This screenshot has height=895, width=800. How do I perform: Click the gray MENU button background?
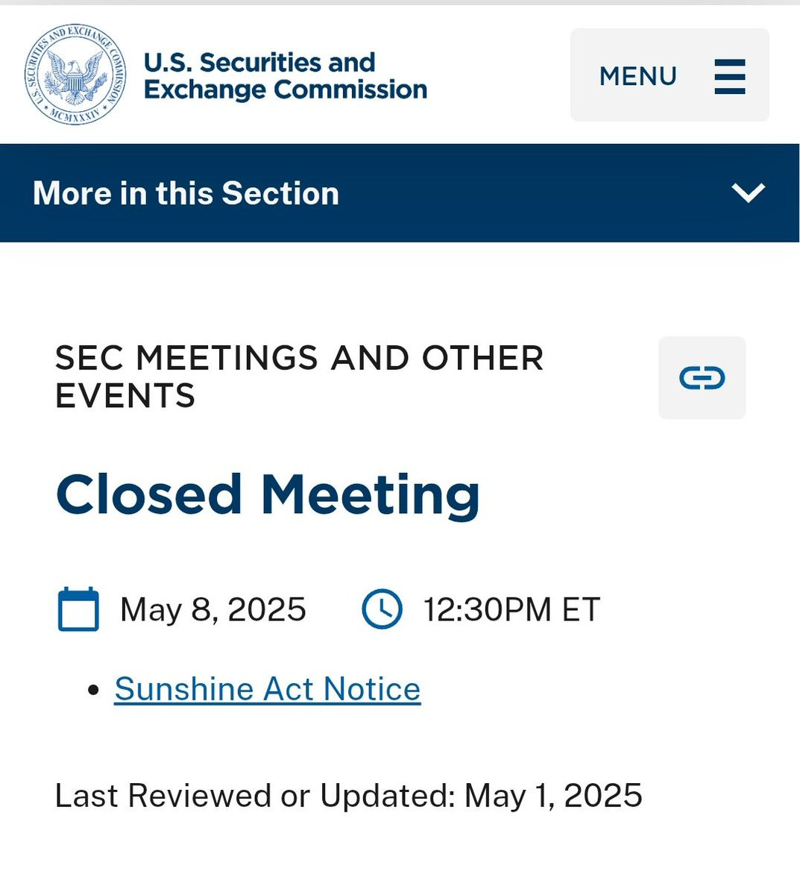(670, 75)
